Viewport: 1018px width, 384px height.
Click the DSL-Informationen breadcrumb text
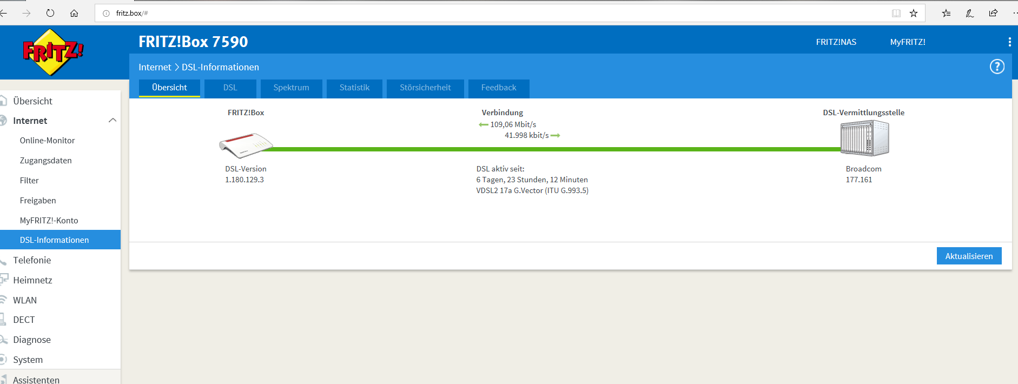coord(220,67)
